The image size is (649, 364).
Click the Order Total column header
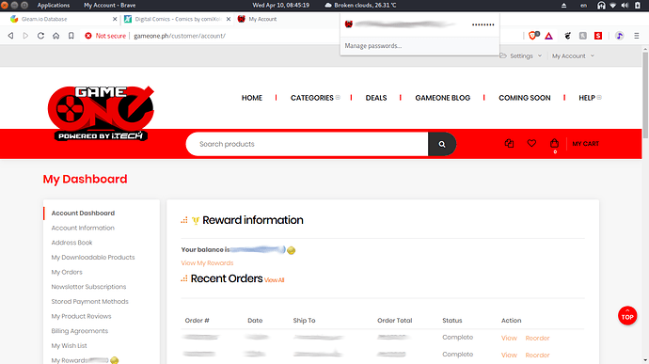394,321
